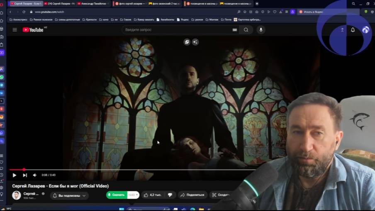The image size is (375, 211).
Task: Click the toolbar snapshot camera icon
Action: [x=257, y=12]
